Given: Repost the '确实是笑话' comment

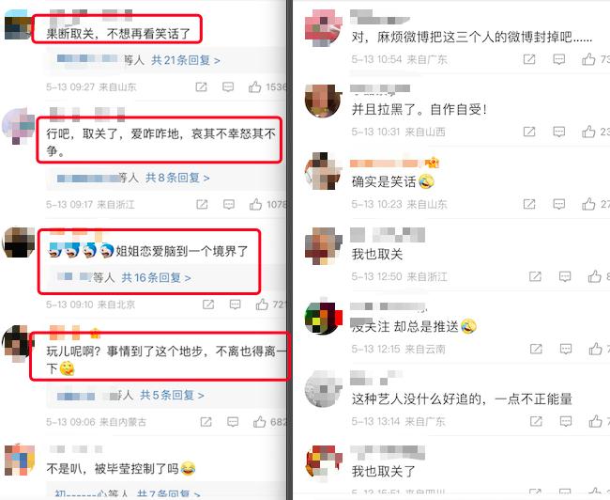Looking at the screenshot, I should [529, 204].
